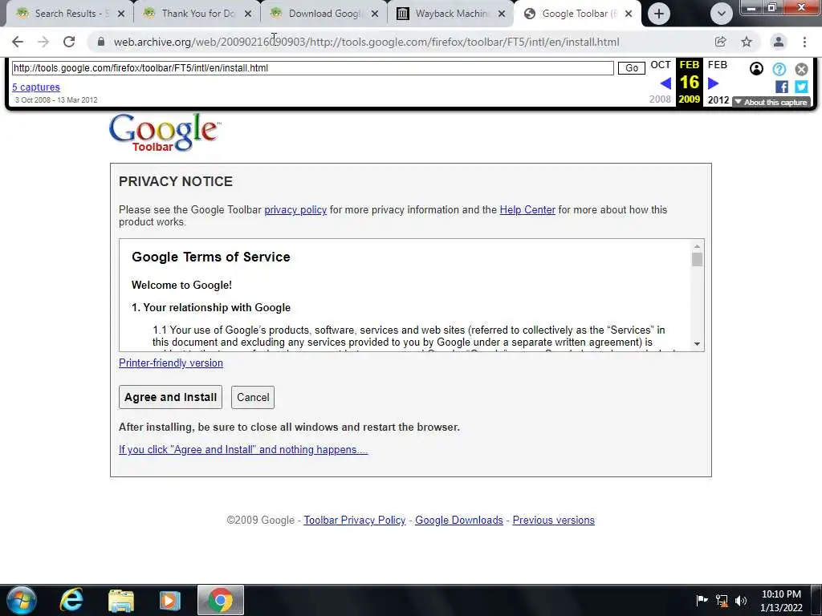Open the 5 captures link

(35, 87)
